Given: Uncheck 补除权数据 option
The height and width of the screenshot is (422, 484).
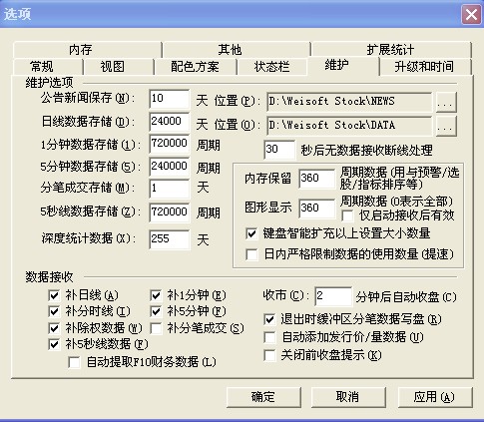Looking at the screenshot, I should (x=54, y=328).
